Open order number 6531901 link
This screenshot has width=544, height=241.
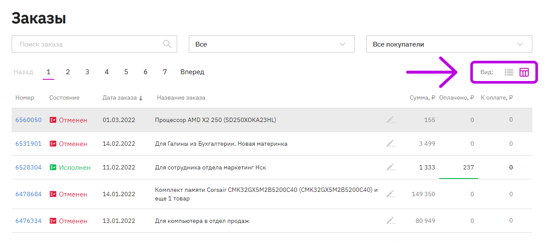click(x=28, y=144)
